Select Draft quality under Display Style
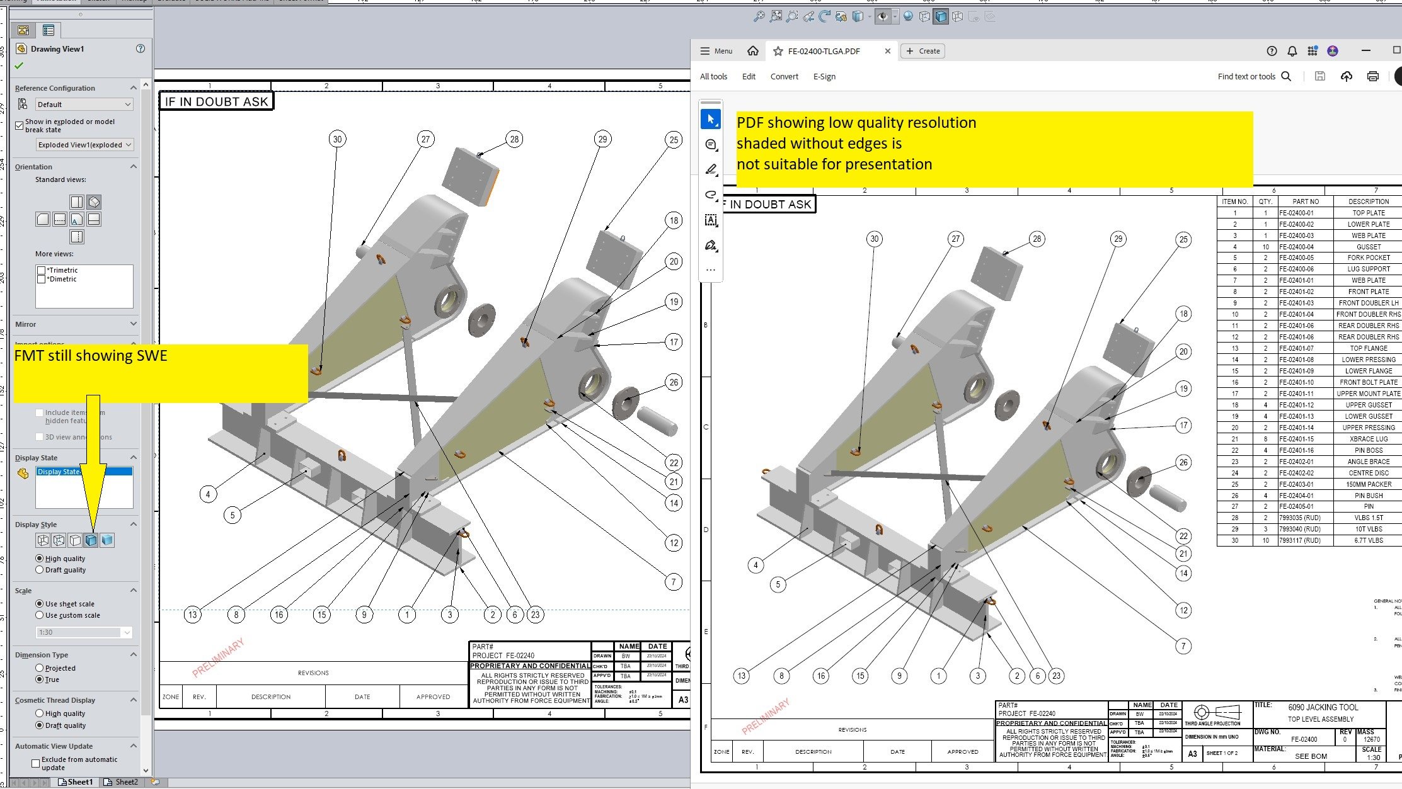1402x789 pixels. coord(40,570)
